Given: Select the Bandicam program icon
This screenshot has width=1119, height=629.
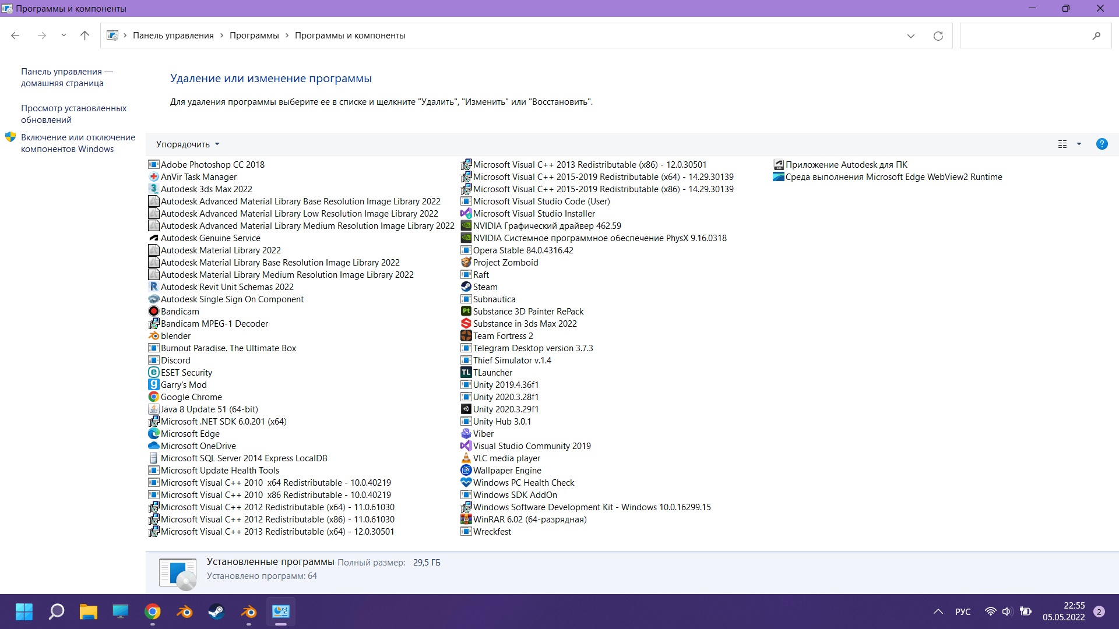Looking at the screenshot, I should [154, 311].
